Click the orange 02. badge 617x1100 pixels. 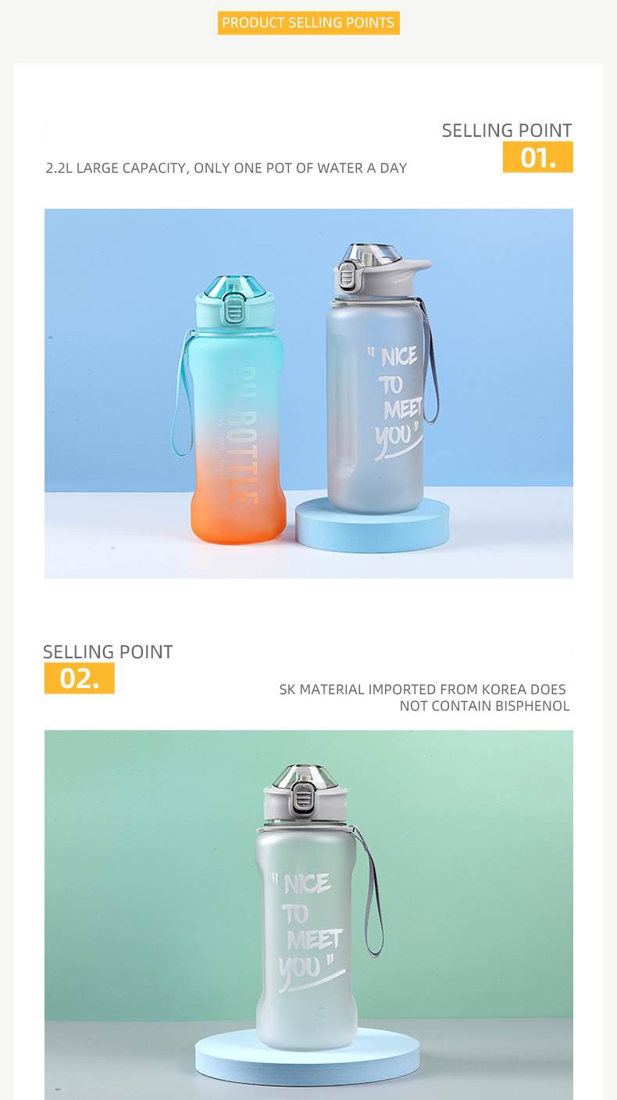[79, 679]
